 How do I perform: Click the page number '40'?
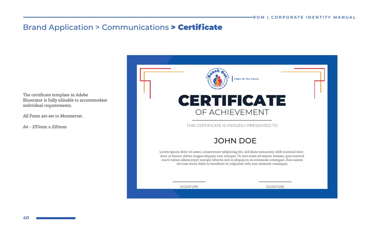[x=26, y=218]
